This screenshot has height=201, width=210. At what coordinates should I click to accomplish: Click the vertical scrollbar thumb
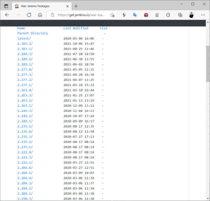click(208, 64)
